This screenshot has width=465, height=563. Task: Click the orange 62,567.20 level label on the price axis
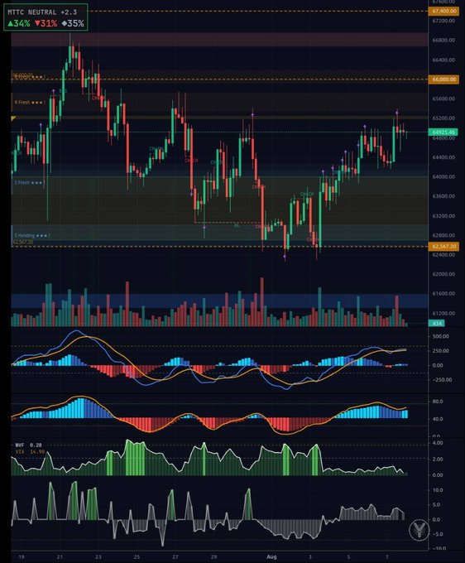tap(444, 247)
